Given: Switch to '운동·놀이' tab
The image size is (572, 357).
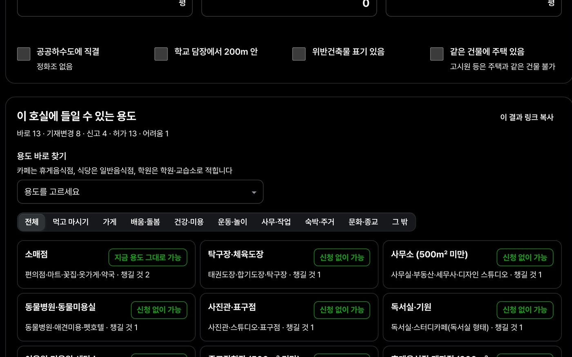Looking at the screenshot, I should pos(232,222).
